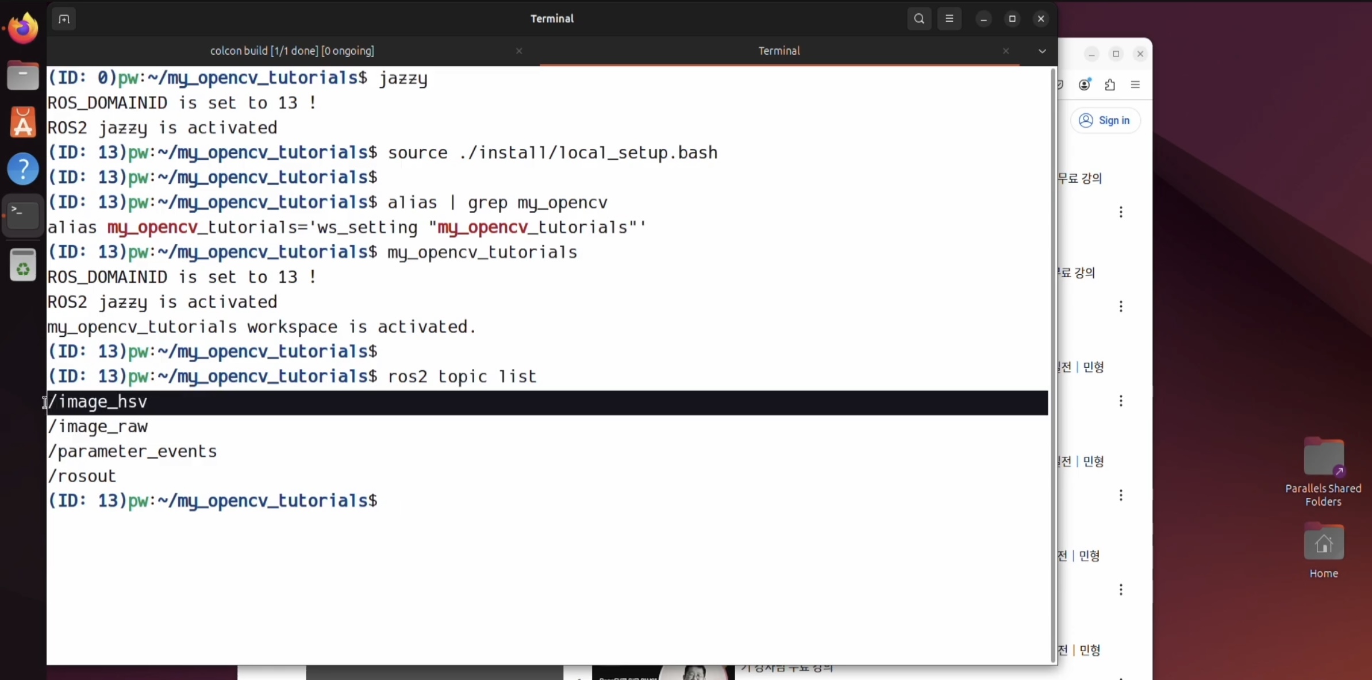1372x680 pixels.
Task: Open the terminal hamburger menu
Action: coord(950,18)
